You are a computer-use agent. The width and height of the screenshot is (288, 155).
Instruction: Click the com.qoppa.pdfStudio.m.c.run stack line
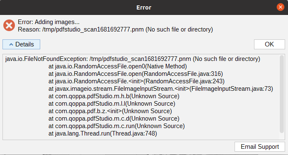point(116,126)
